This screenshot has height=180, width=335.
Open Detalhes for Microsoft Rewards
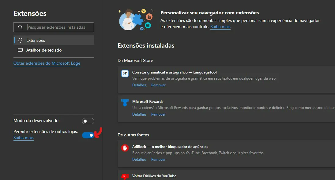(139, 114)
